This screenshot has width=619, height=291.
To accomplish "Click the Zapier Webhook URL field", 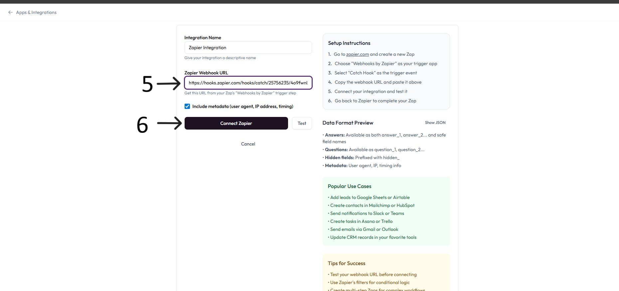I will tap(248, 83).
